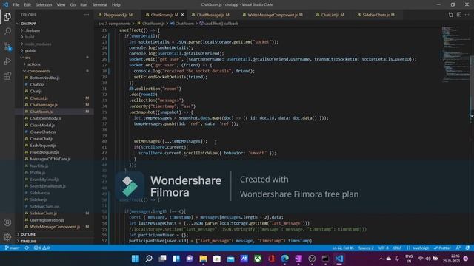474x266 pixels.
Task: Open ChatRoomBody.js in explorer
Action: [46, 118]
